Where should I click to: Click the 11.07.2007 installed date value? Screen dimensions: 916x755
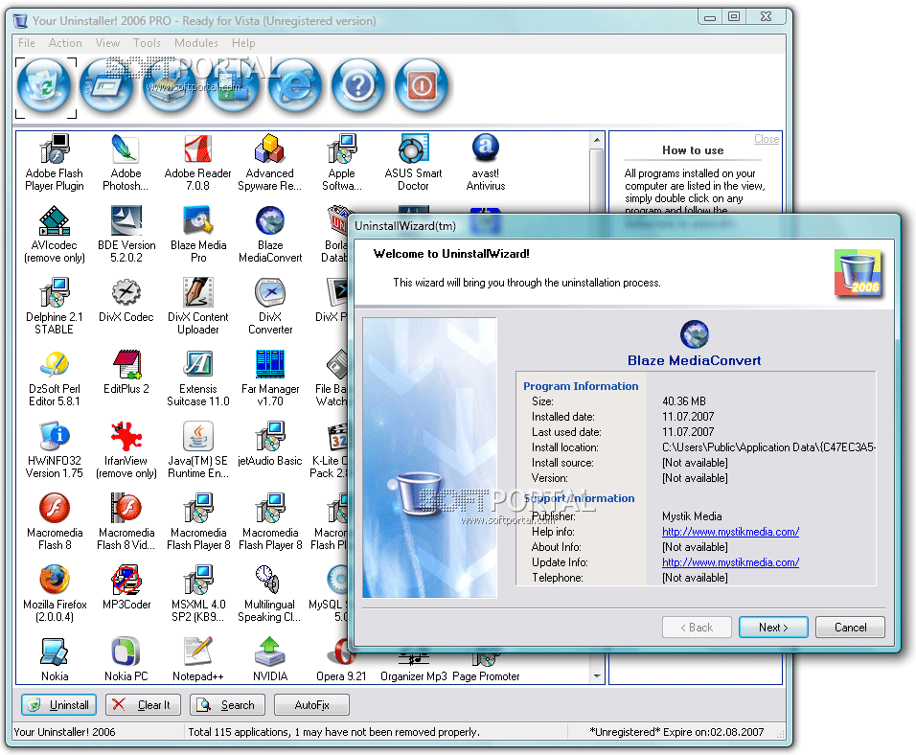pyautogui.click(x=688, y=417)
